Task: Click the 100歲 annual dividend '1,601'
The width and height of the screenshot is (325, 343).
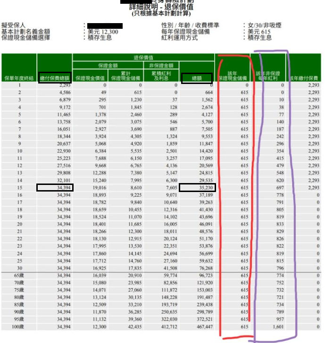Action: [x=278, y=326]
